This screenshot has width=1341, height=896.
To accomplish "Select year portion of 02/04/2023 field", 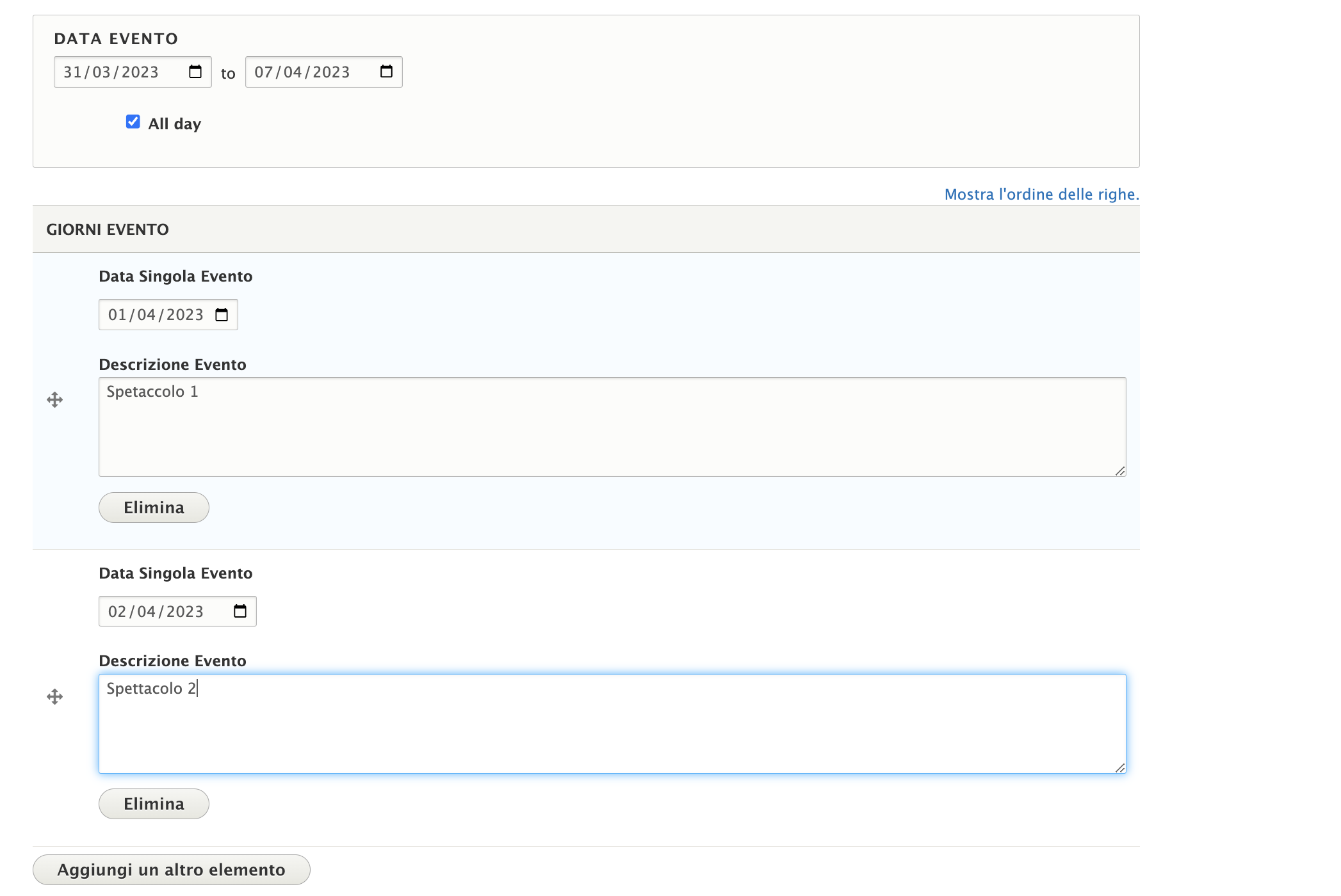I will point(185,612).
